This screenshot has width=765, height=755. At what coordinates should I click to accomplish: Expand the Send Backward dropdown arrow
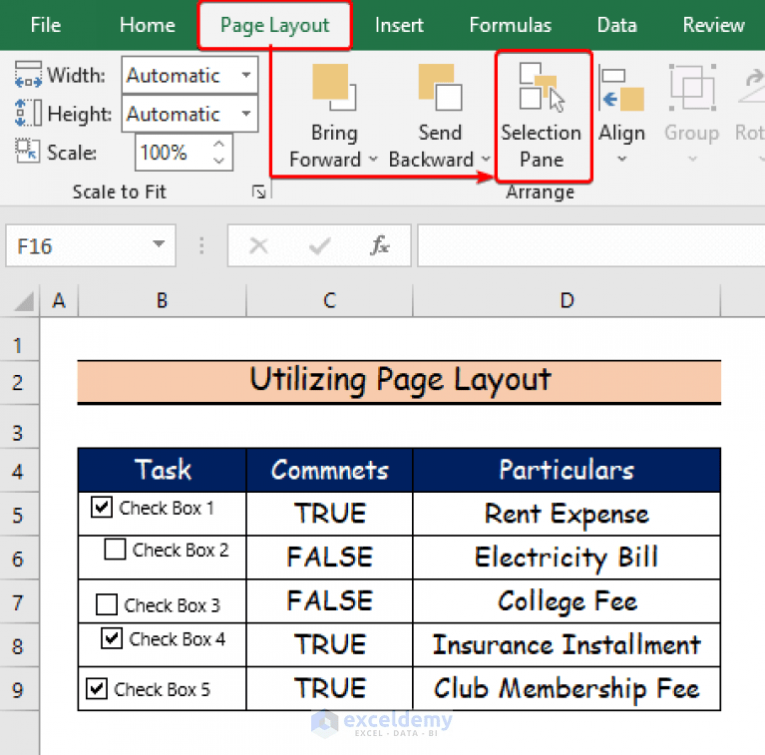click(486, 159)
